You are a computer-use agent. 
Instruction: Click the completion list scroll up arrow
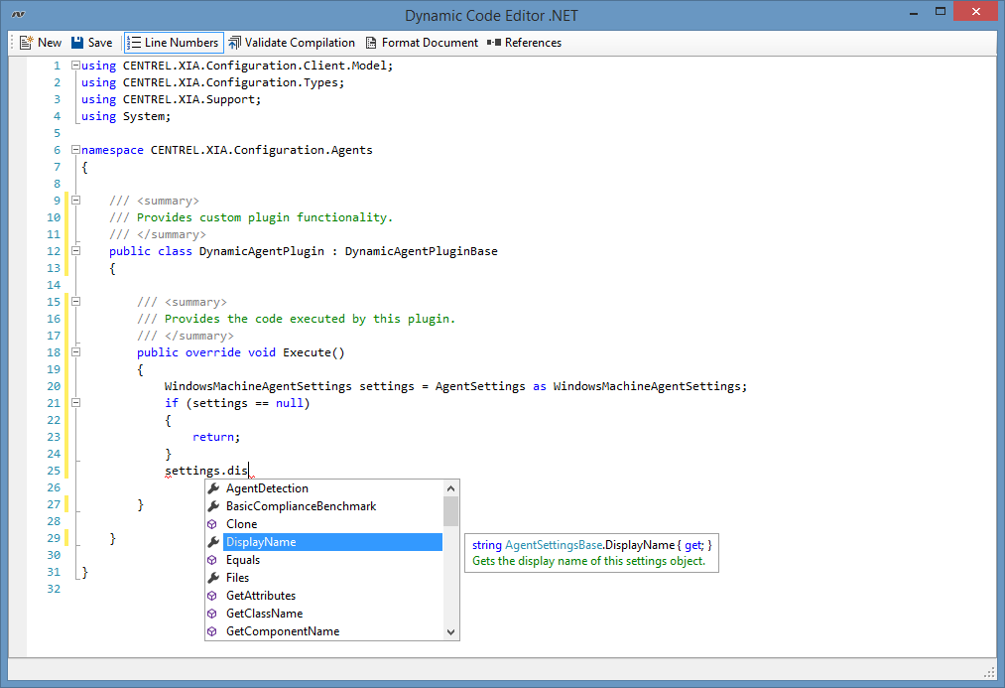(450, 488)
